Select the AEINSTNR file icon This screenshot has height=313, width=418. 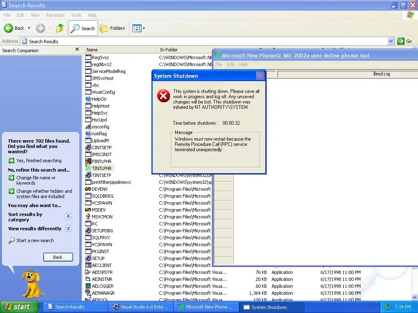[x=88, y=279]
